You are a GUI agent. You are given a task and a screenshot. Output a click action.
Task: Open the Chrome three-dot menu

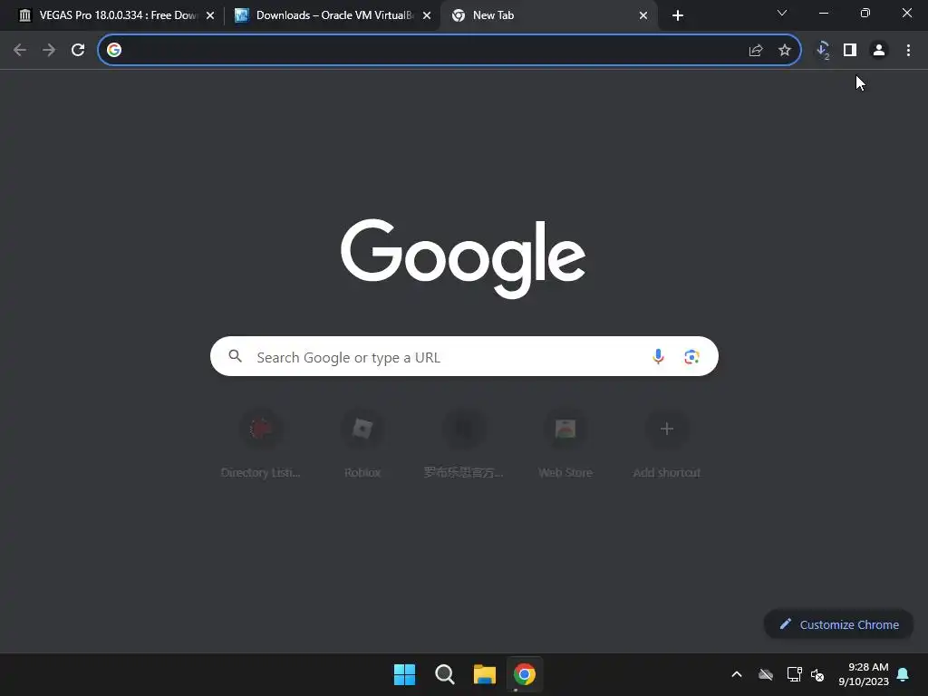(908, 51)
